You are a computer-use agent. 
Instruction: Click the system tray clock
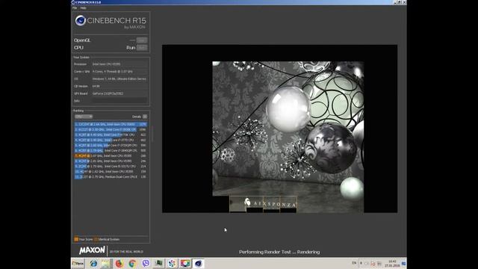[392, 264]
